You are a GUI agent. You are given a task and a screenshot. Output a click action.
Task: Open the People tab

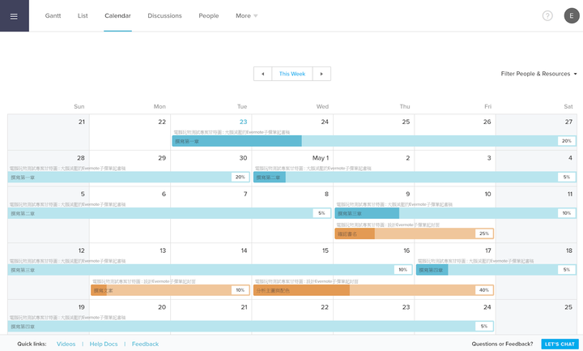(x=209, y=15)
